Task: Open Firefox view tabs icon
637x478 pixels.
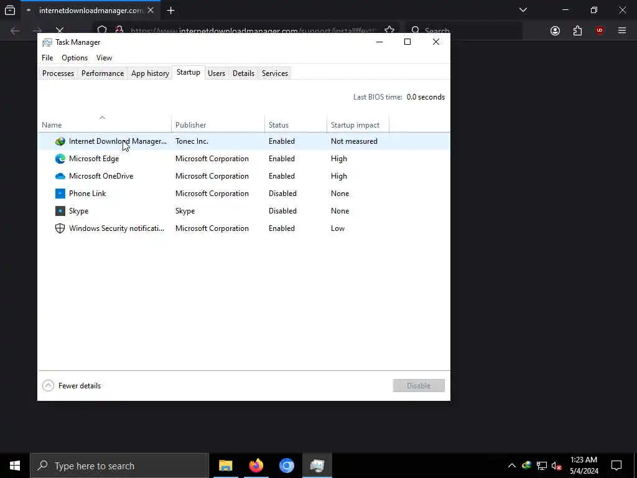Action: (x=10, y=11)
